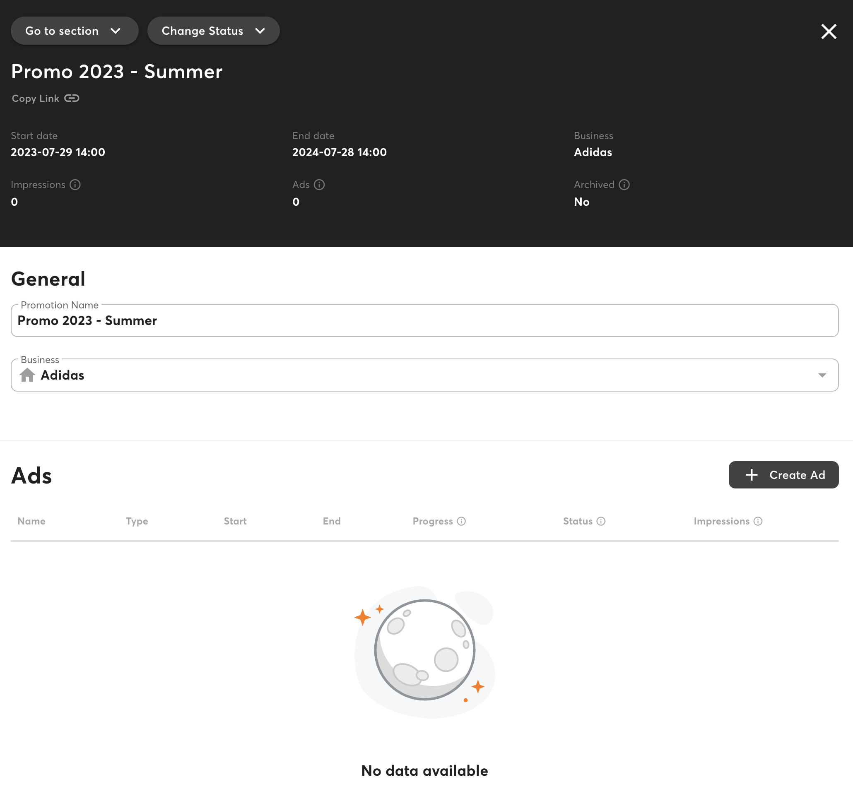
Task: Close the promotion panel with X
Action: (x=828, y=31)
